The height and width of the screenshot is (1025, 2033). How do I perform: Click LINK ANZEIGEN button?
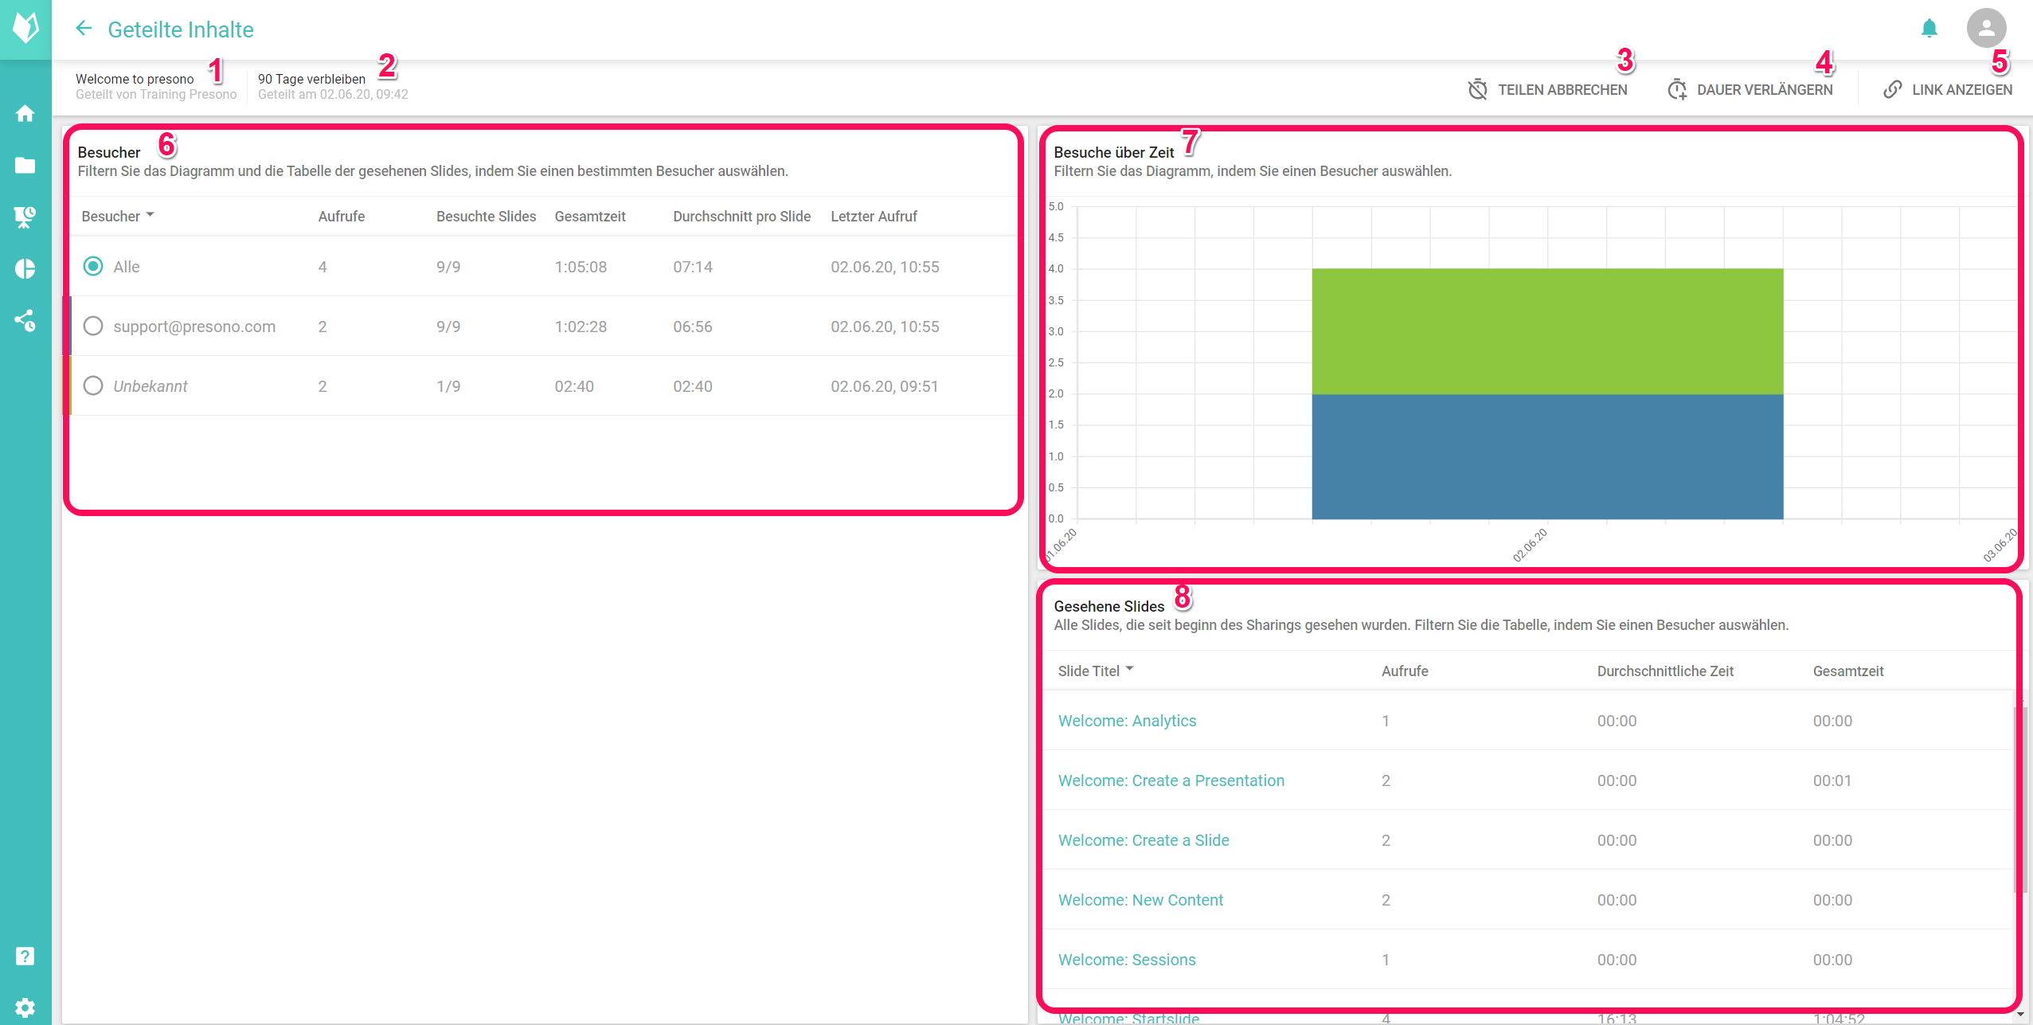[x=1948, y=90]
